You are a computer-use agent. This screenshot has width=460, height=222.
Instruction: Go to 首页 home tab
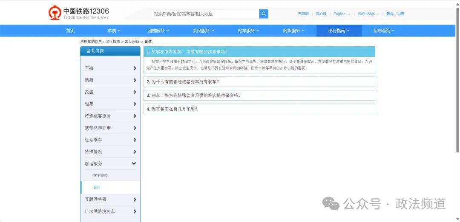pyautogui.click(x=70, y=31)
